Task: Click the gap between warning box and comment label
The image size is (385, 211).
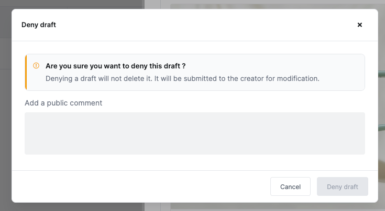Action: (194, 95)
